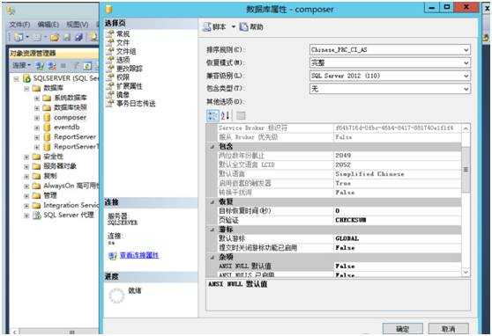
Task: Open the 常规 page
Action: [x=123, y=33]
